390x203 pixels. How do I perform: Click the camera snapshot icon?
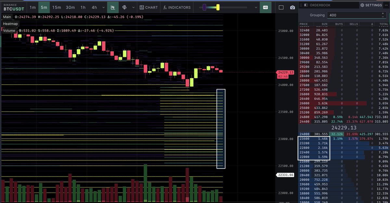(x=292, y=7)
